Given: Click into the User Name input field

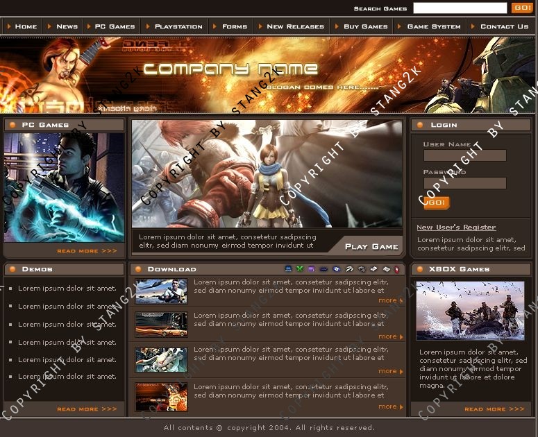Looking at the screenshot, I should [x=464, y=155].
